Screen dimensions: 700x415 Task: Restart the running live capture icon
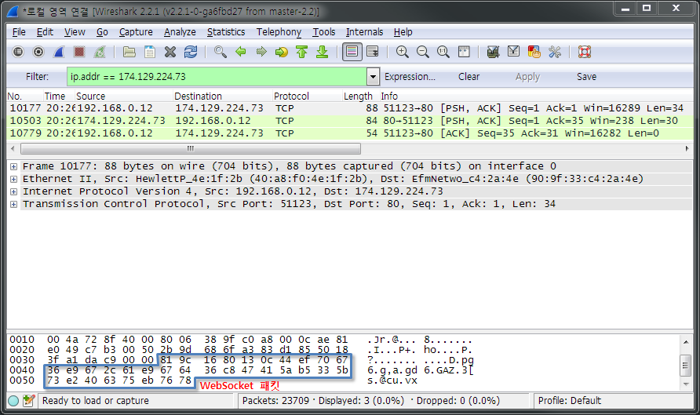pos(100,53)
